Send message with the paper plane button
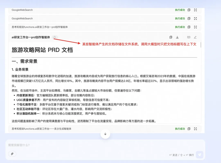Screen dimensions: 221x163 click(200, 155)
